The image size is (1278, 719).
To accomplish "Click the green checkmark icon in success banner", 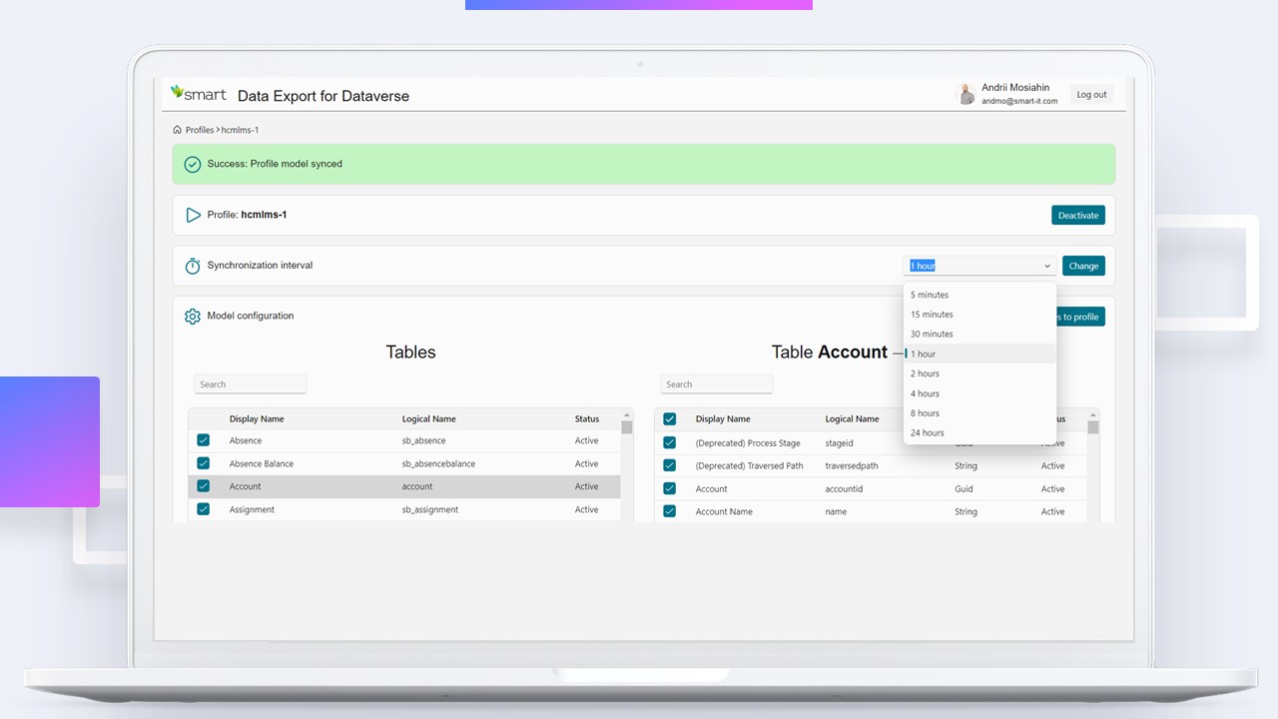I will coord(192,164).
